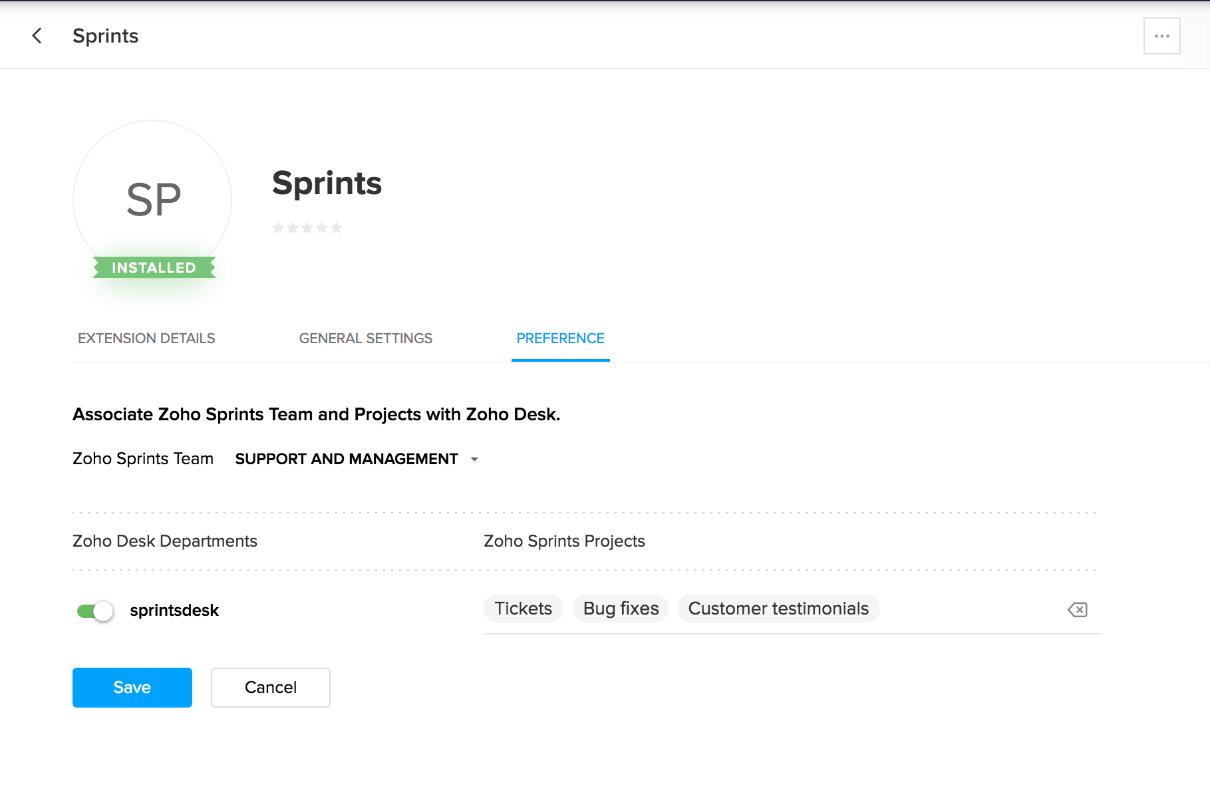Go back using the header arrow
This screenshot has height=812, width=1210.
pyautogui.click(x=37, y=36)
